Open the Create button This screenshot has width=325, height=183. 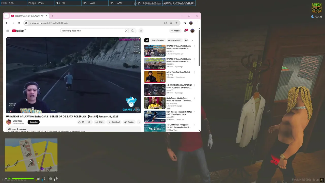coord(175,31)
